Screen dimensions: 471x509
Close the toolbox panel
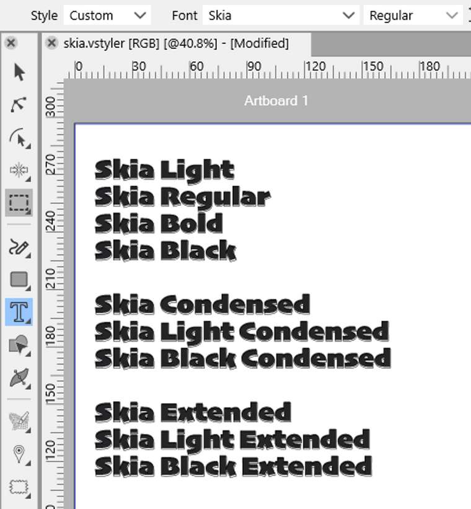11,43
